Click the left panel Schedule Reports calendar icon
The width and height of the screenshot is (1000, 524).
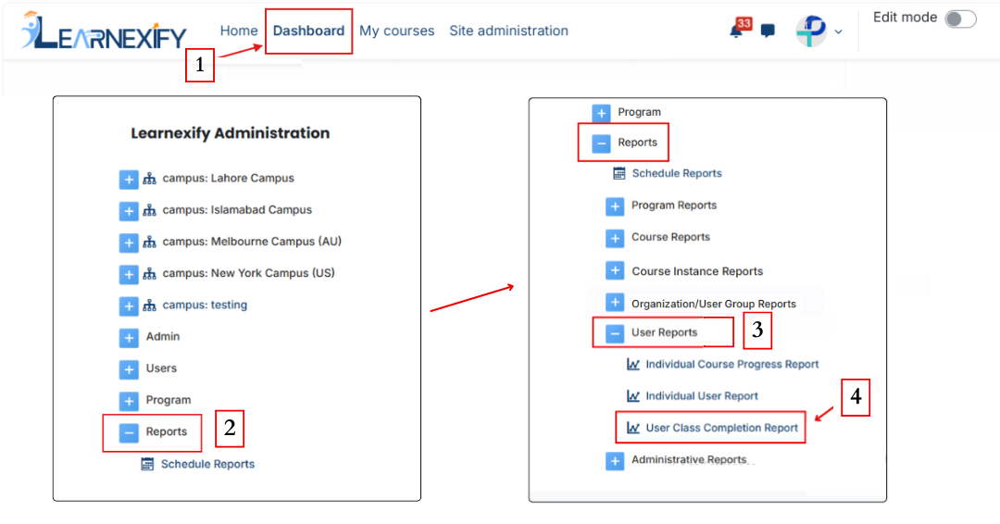click(147, 464)
